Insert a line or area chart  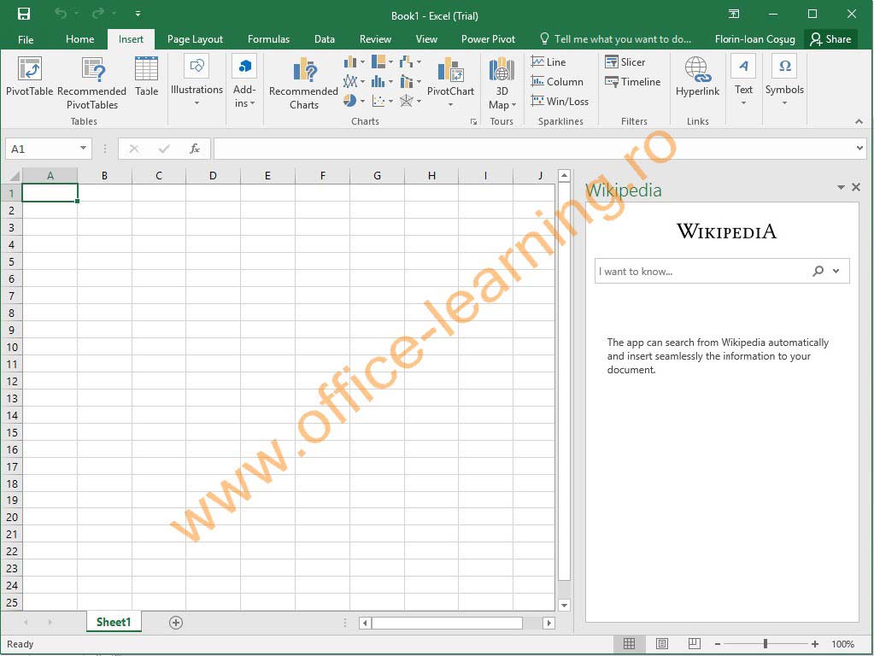[354, 81]
